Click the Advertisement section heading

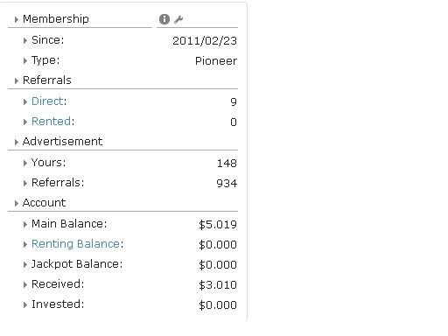(x=62, y=142)
